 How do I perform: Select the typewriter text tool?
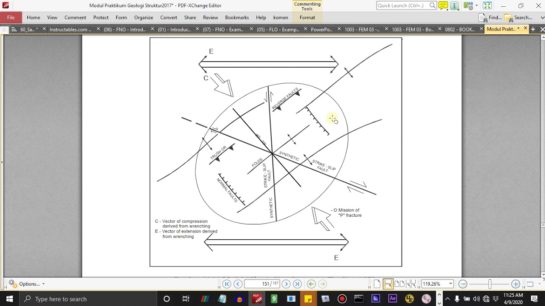point(454,6)
